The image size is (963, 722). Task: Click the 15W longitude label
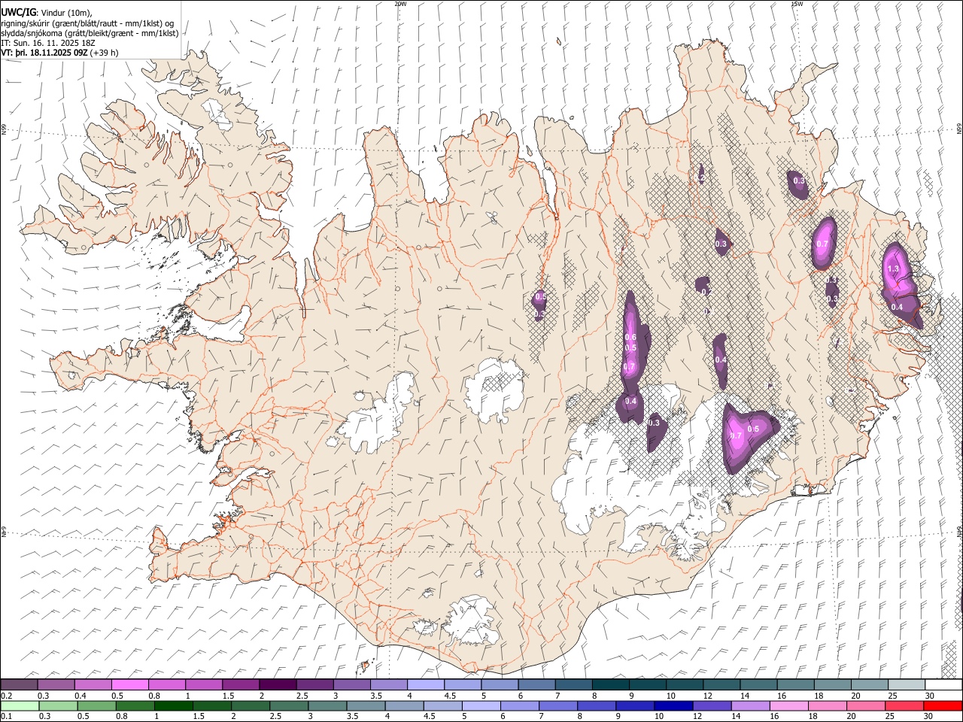pos(797,4)
